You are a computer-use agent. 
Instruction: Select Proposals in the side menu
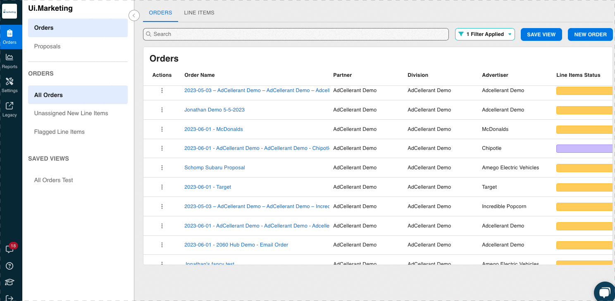47,46
